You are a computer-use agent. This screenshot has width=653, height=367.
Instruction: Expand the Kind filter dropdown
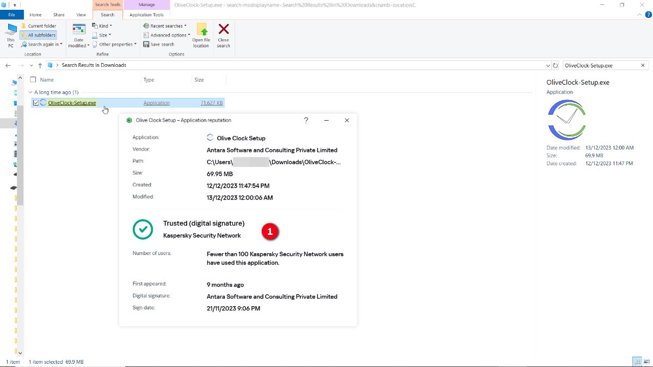[x=102, y=26]
